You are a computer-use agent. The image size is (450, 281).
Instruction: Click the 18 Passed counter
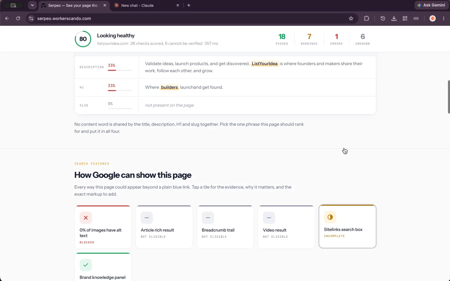click(x=282, y=39)
